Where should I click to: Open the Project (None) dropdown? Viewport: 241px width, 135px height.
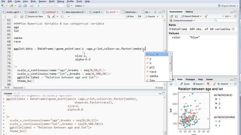(228, 6)
